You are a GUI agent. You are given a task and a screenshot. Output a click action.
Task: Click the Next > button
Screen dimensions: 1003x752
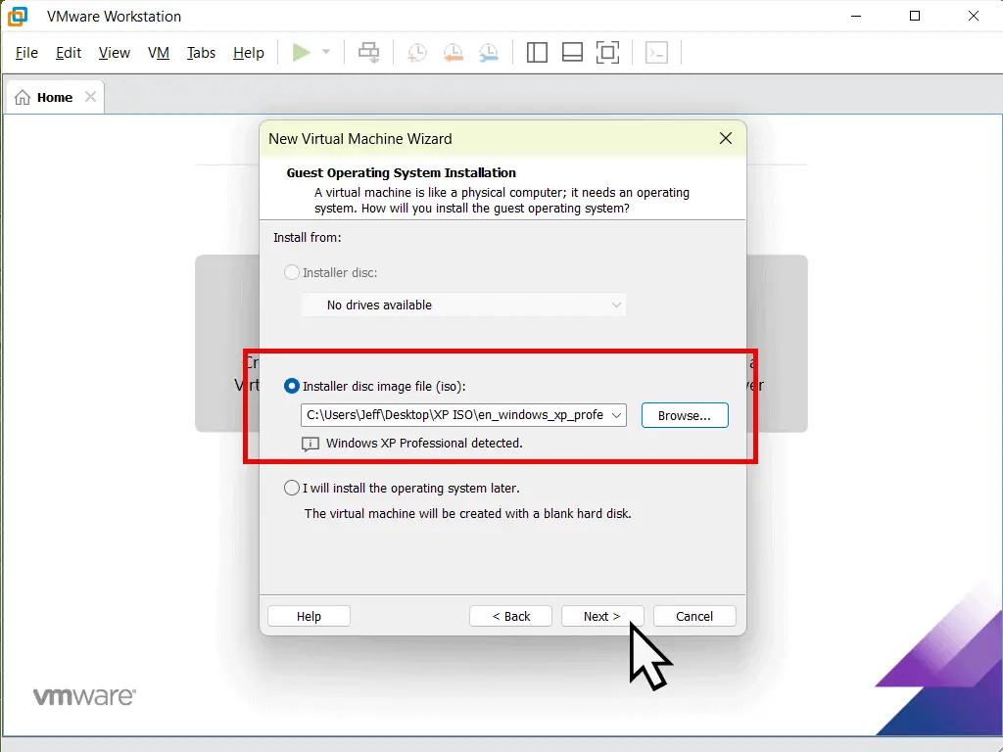pyautogui.click(x=602, y=616)
